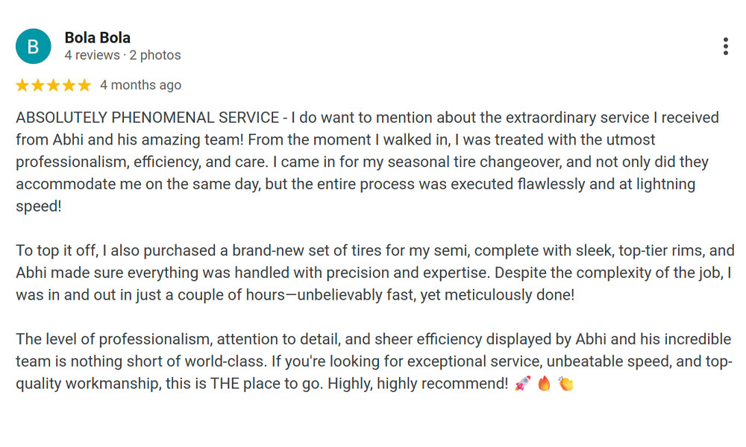This screenshot has width=746, height=447.
Task: Click the paragraph starting 'The level of professionalism'
Action: 374,361
